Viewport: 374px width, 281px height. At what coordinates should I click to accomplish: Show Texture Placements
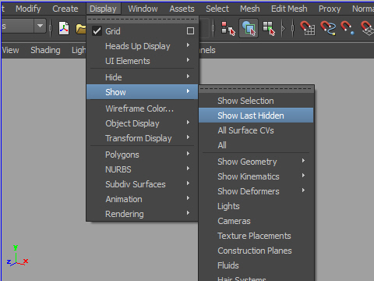256,236
